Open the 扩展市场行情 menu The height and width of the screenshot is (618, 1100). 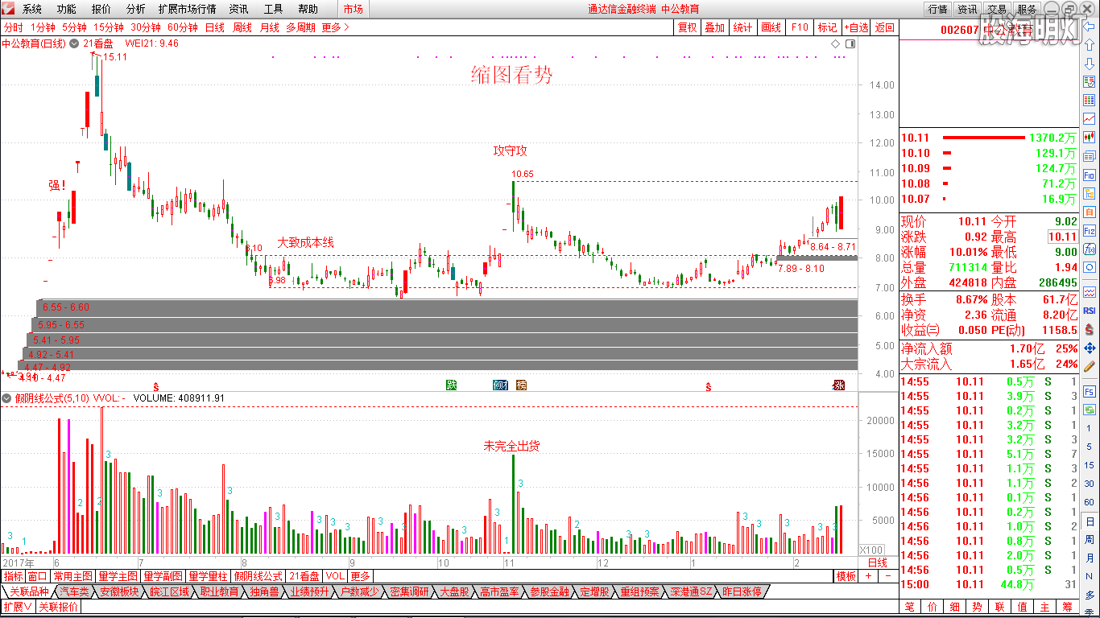click(187, 9)
